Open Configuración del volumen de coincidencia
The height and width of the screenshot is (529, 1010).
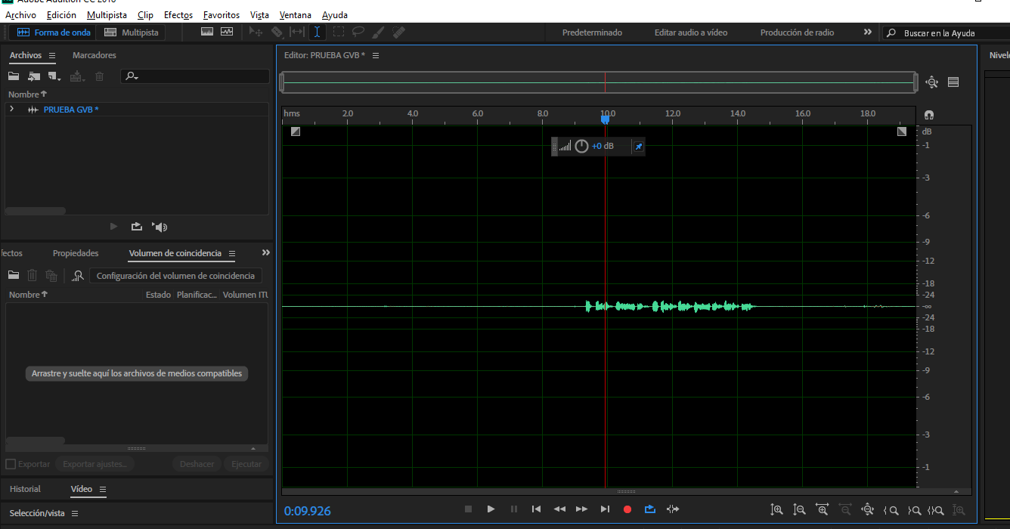[175, 276]
